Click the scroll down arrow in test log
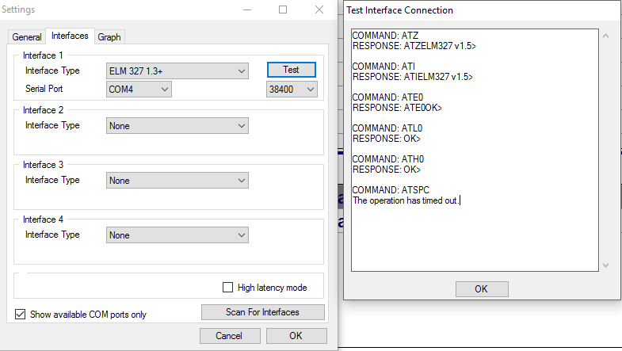Image resolution: width=622 pixels, height=351 pixels. [606, 265]
